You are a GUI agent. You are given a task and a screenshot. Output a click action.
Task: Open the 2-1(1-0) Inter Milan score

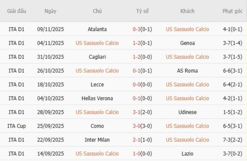[142, 140]
